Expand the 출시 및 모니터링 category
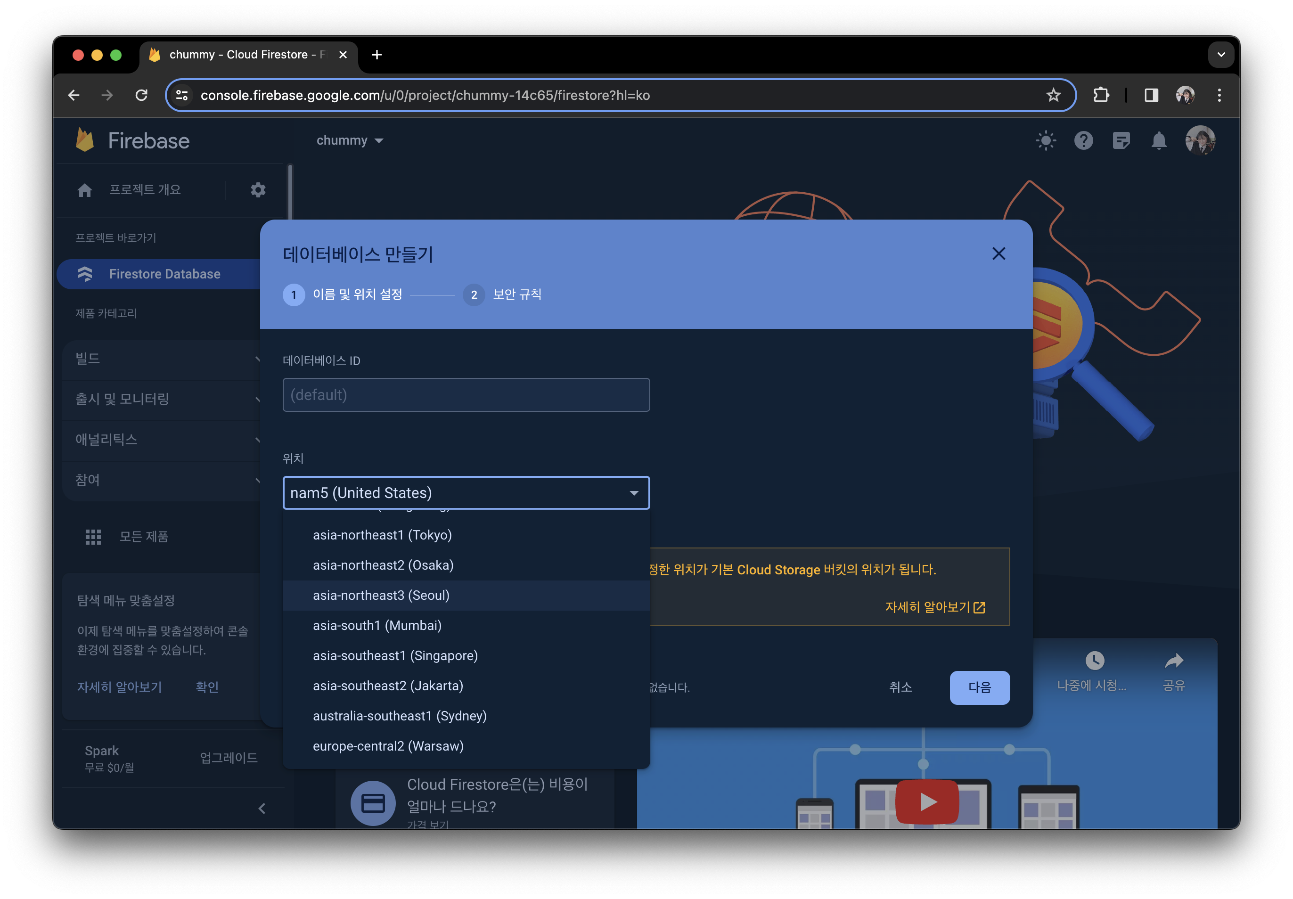Image resolution: width=1293 pixels, height=899 pixels. pos(162,400)
